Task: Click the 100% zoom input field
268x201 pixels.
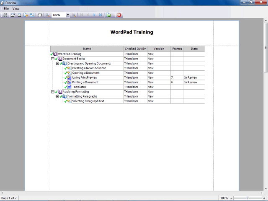Action: coord(59,15)
